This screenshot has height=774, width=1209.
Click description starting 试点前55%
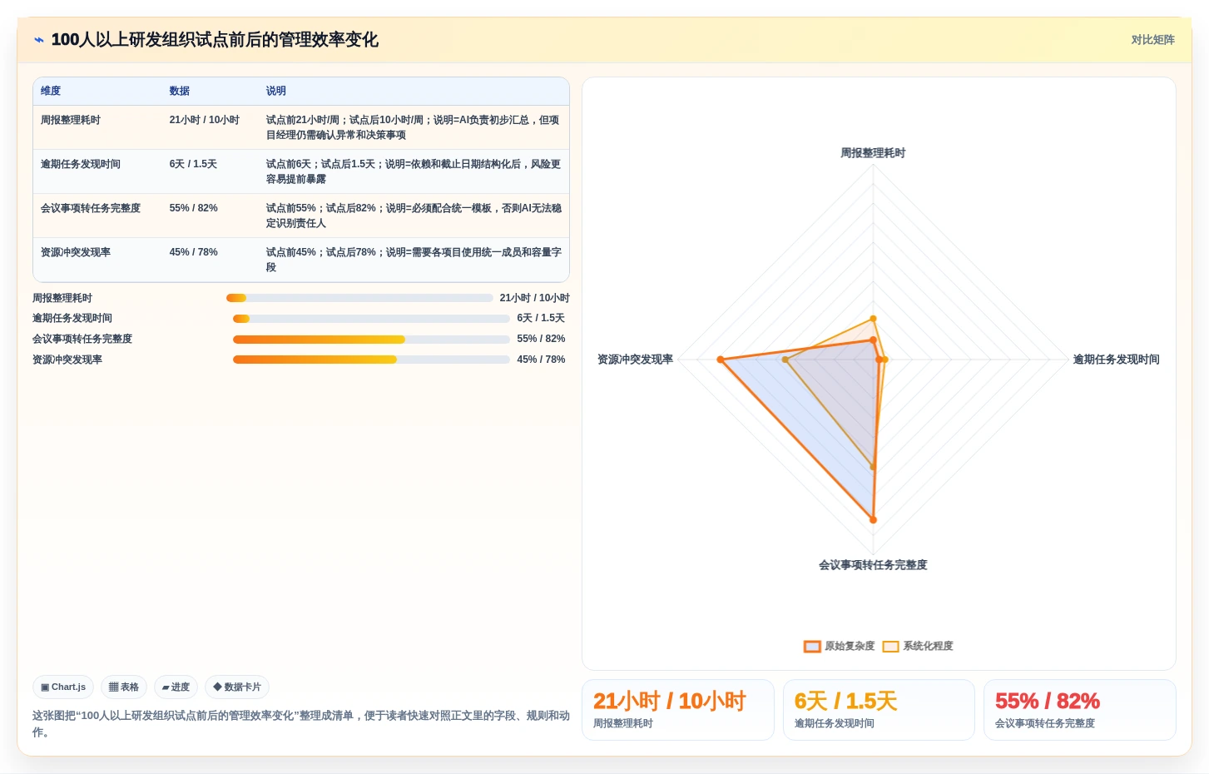pyautogui.click(x=414, y=216)
